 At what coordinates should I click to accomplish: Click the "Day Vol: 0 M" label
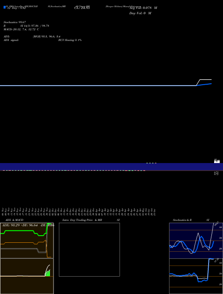coord(140,13)
